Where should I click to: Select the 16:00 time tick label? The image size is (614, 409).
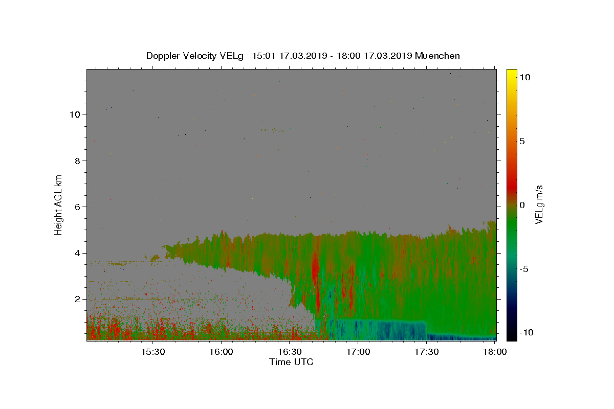[221, 352]
